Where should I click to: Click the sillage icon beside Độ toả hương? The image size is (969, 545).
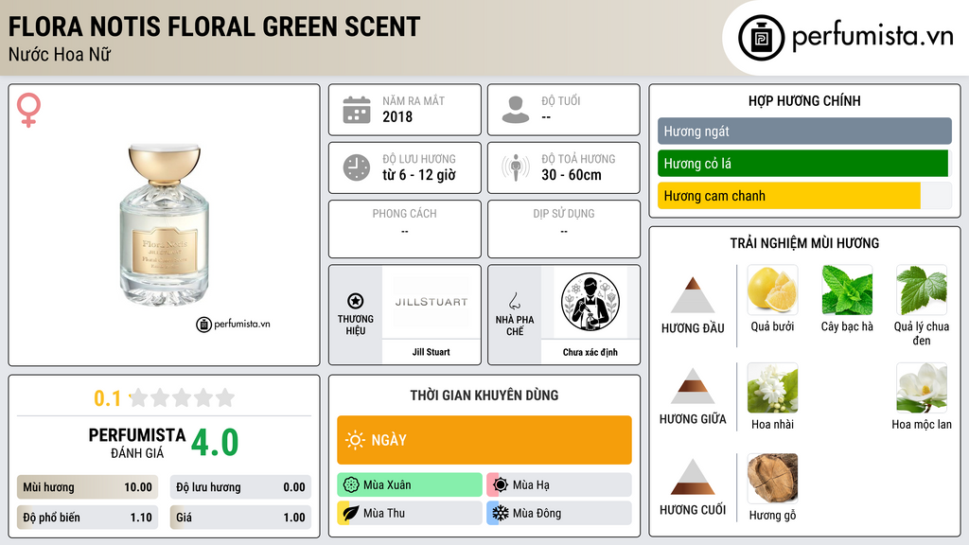516,167
